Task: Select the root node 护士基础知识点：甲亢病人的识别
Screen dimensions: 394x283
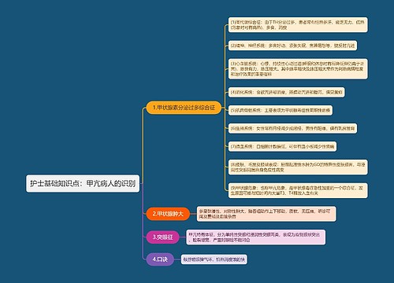Action: (x=83, y=183)
